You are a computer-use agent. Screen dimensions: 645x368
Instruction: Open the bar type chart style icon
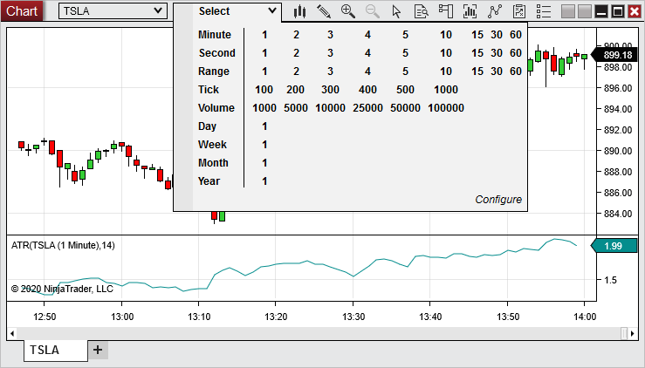pyautogui.click(x=299, y=11)
